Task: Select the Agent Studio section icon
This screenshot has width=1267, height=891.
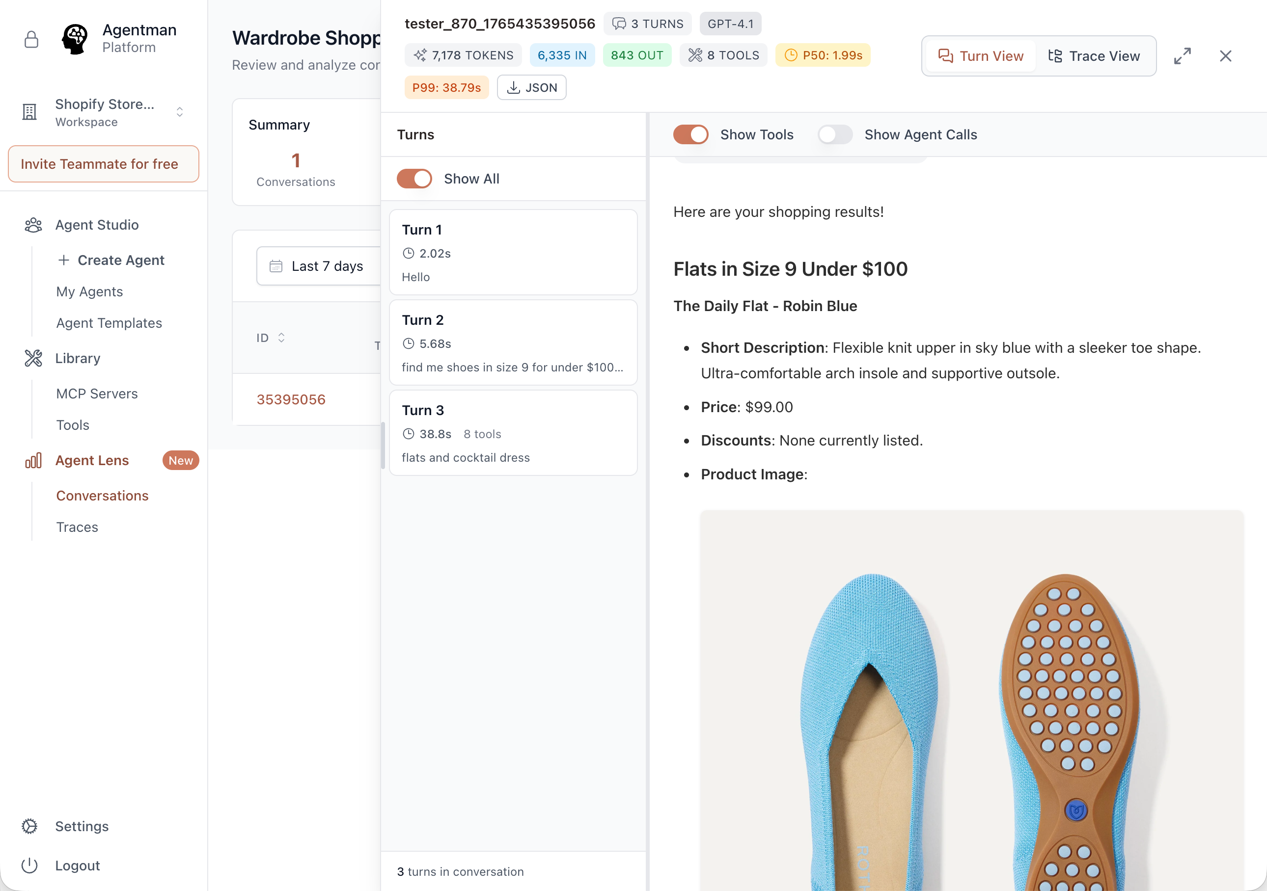Action: pos(34,224)
